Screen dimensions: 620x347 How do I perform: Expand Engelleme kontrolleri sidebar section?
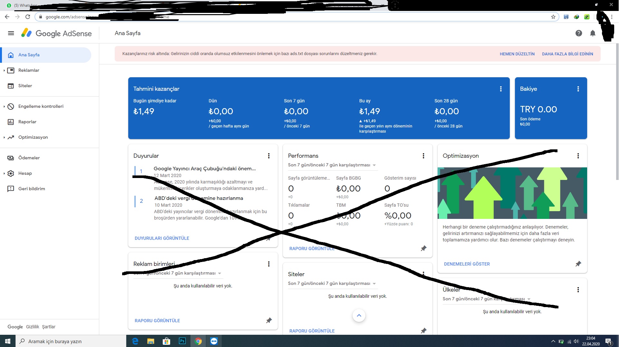pos(4,107)
